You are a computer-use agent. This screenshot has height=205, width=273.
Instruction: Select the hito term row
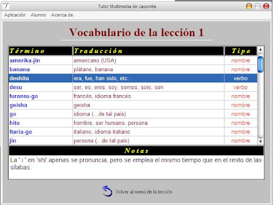coord(133,123)
